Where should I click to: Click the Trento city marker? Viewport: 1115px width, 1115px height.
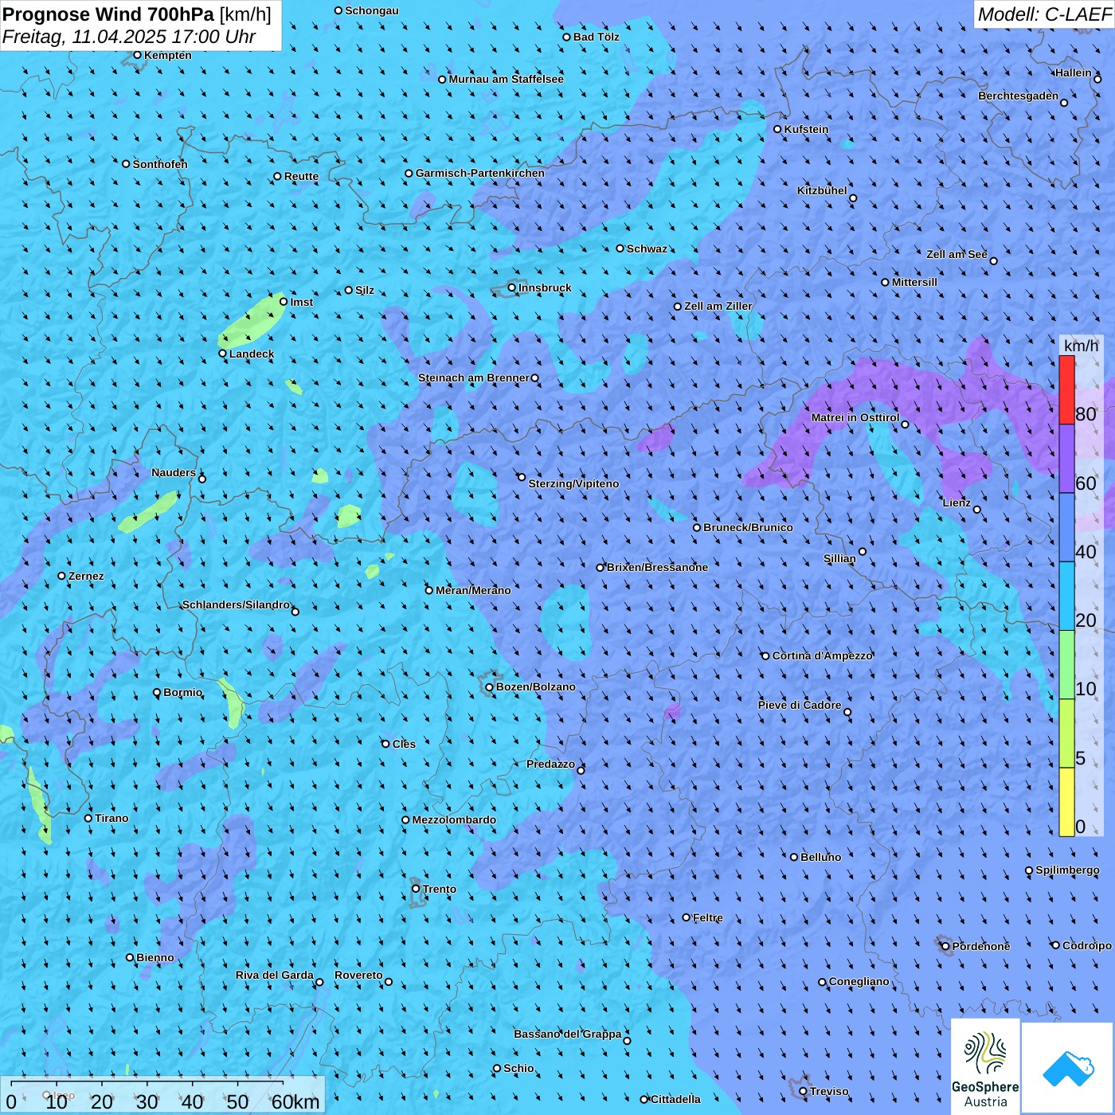pyautogui.click(x=416, y=889)
